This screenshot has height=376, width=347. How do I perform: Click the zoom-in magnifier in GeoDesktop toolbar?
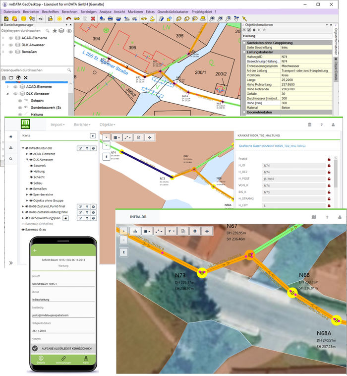pos(212,18)
